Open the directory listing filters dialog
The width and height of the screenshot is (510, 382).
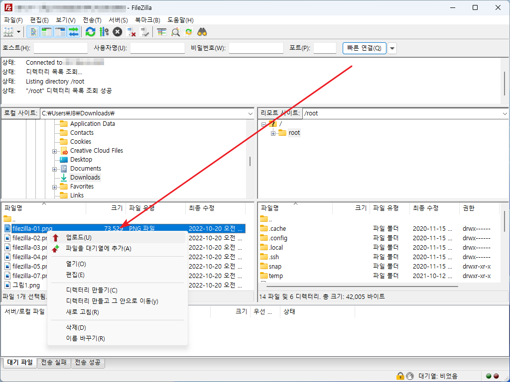(x=162, y=32)
